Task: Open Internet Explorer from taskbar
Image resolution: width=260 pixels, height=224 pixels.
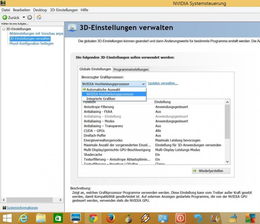Action: pos(23,218)
